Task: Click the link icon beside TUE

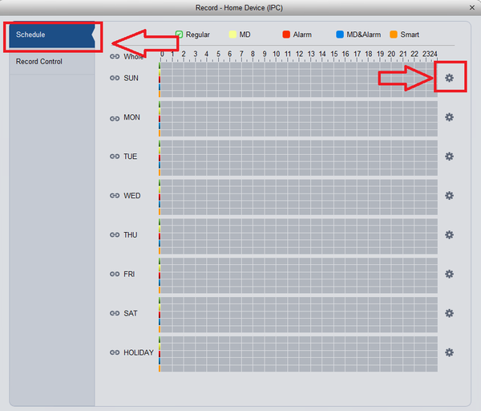Action: pos(115,157)
